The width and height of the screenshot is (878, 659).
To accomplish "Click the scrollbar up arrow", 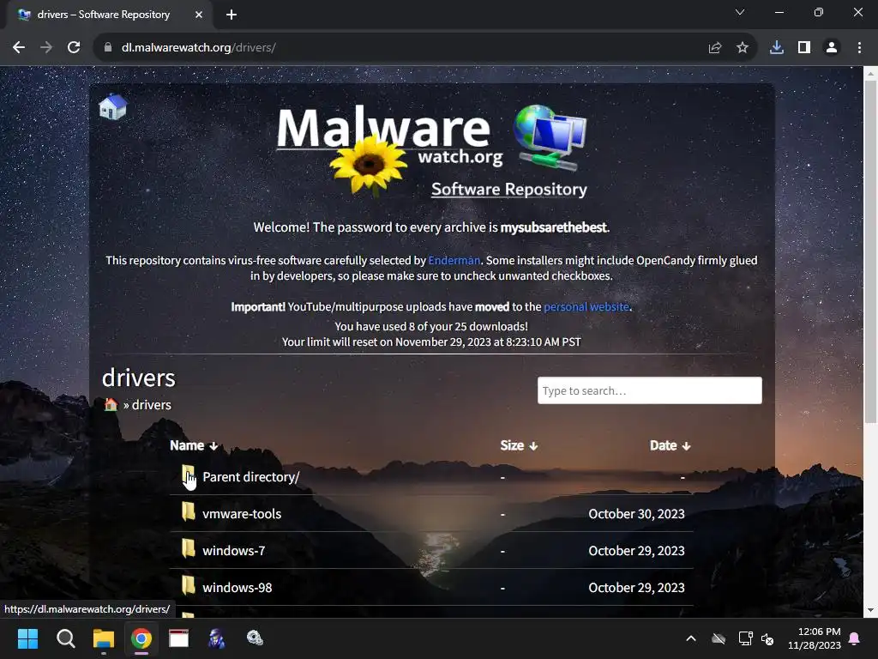I will 870,73.
